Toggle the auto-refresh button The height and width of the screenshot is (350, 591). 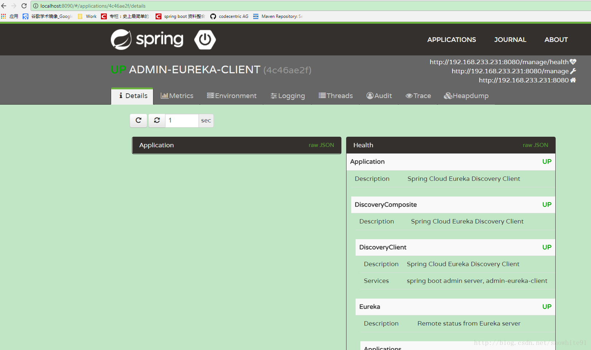[157, 120]
